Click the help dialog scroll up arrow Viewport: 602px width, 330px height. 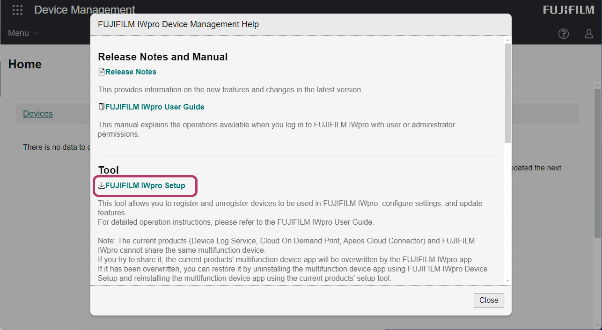(x=507, y=40)
